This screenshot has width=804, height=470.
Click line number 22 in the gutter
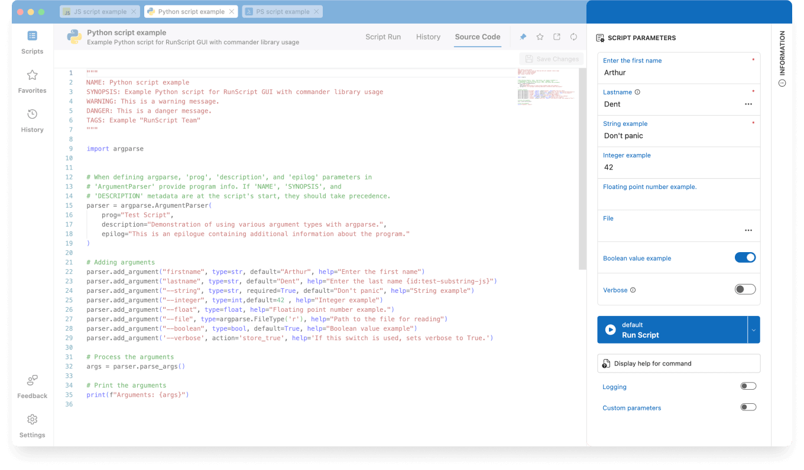point(69,272)
